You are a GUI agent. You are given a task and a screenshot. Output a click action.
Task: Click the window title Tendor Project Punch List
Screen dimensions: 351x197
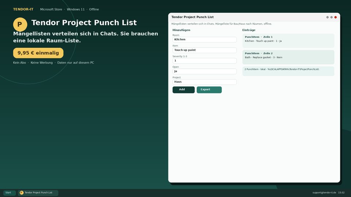[x=193, y=17]
